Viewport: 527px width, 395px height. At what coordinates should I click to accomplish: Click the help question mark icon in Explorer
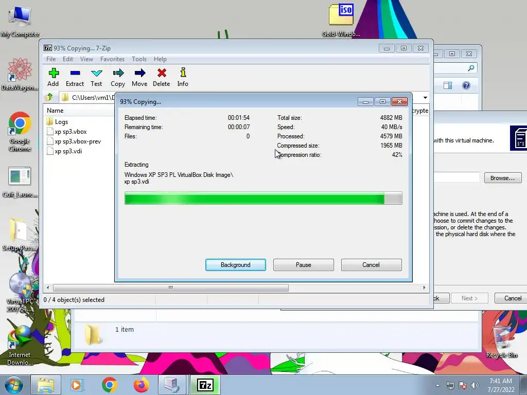[466, 85]
